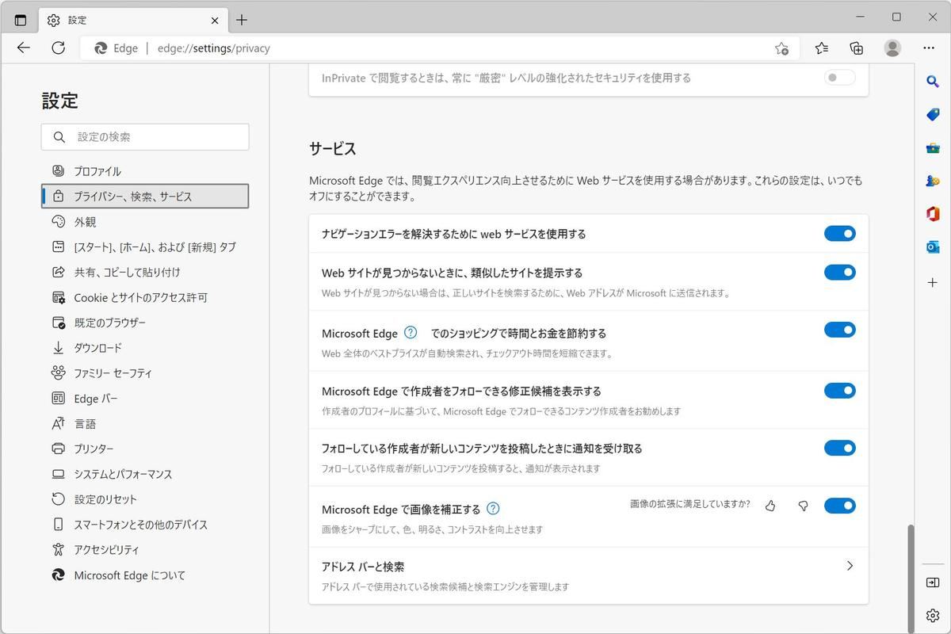Open sidebar Tools briefcase icon
Image resolution: width=951 pixels, height=634 pixels.
pos(933,148)
